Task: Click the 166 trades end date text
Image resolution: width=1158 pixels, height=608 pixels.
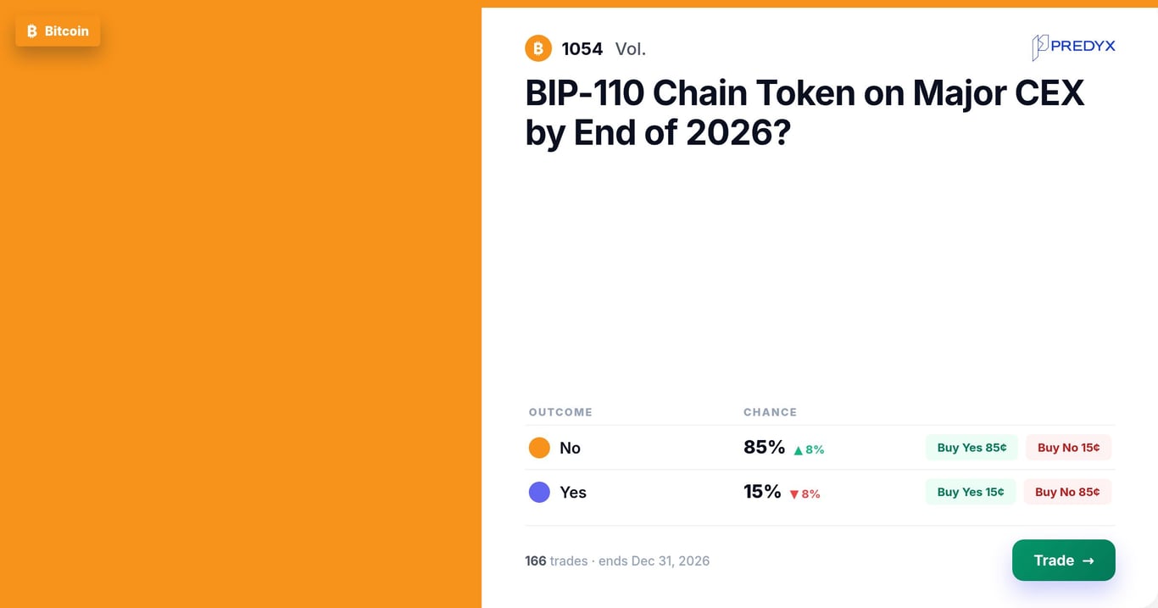Action: (617, 561)
